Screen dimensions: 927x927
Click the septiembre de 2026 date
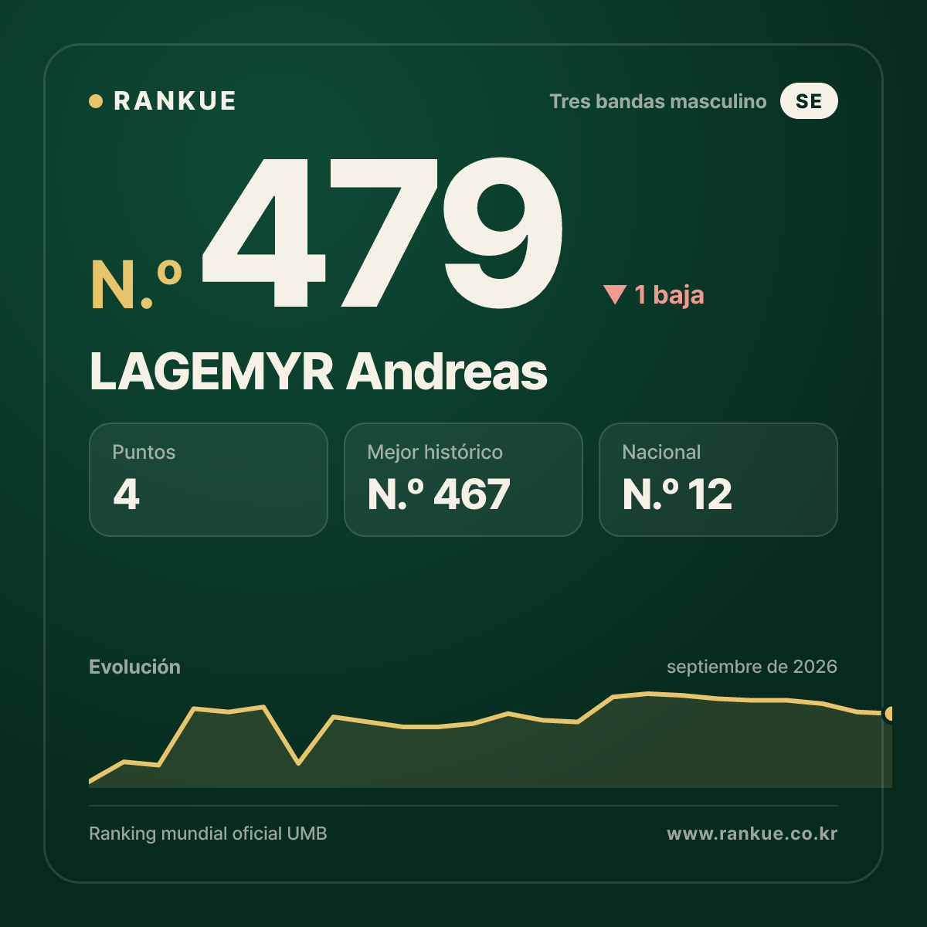click(x=752, y=667)
